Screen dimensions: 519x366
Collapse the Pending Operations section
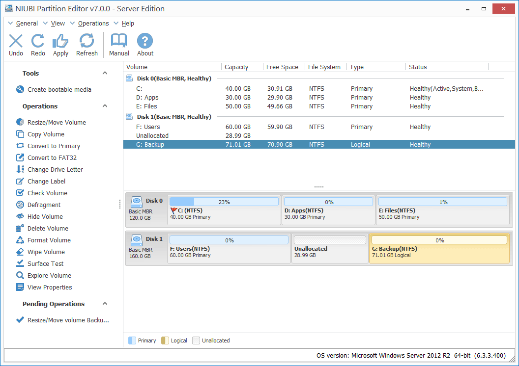point(105,304)
